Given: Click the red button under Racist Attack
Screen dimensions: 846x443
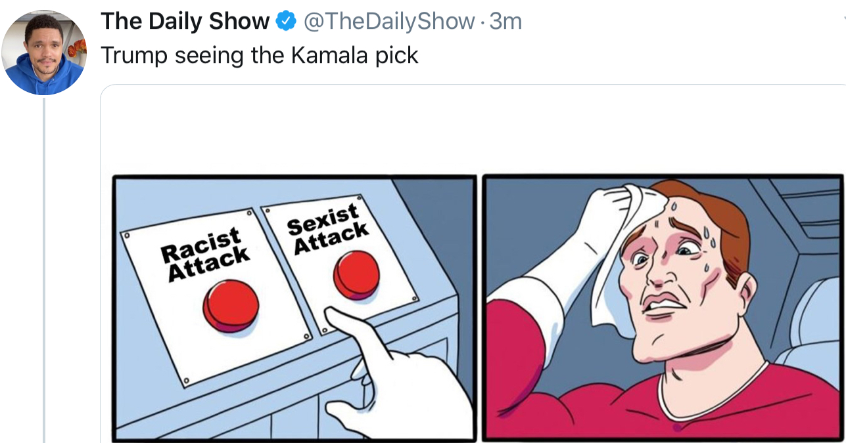Looking at the screenshot, I should tap(231, 305).
